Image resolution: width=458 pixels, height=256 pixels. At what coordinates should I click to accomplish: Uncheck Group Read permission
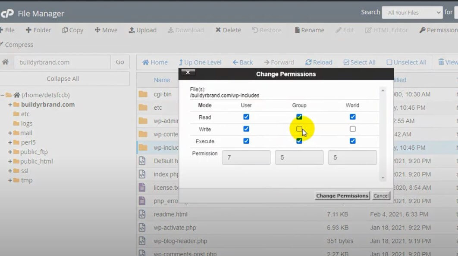pyautogui.click(x=299, y=117)
